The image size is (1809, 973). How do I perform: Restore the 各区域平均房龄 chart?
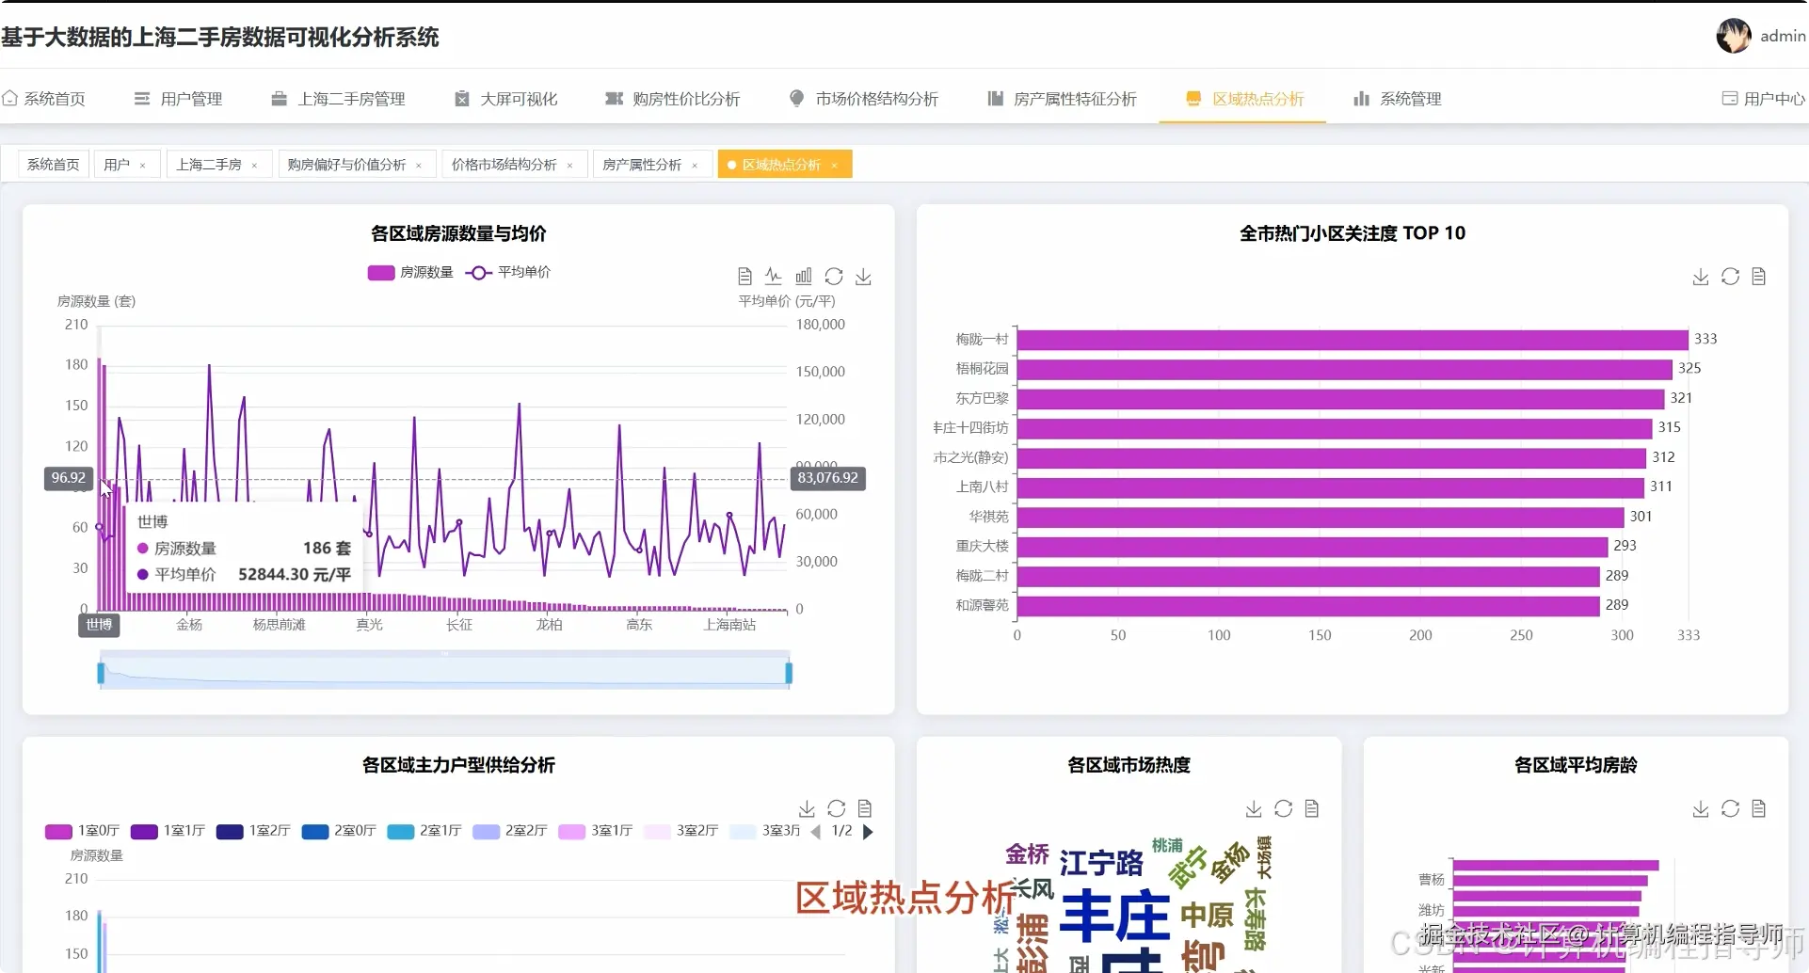click(x=1730, y=808)
